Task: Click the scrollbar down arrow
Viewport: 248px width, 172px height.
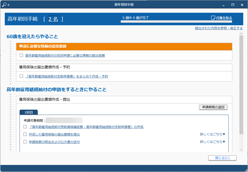Action: tap(241, 150)
